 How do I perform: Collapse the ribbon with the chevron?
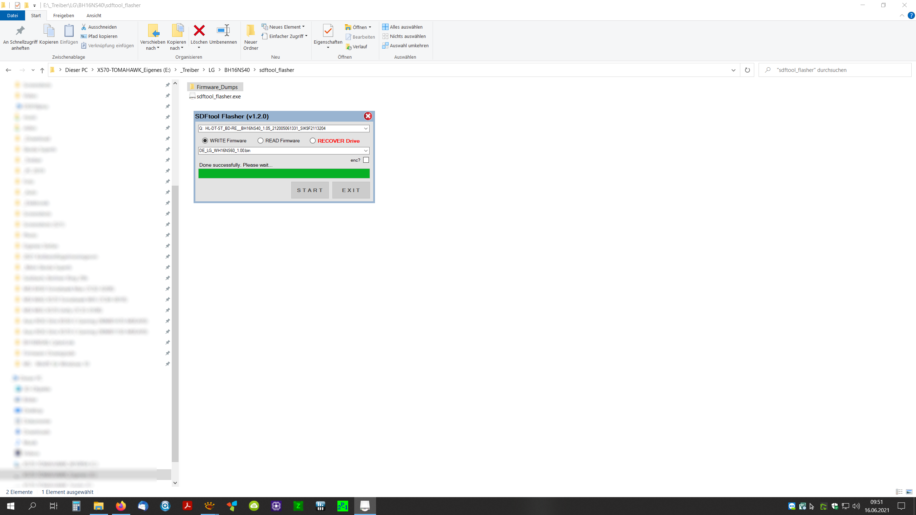[902, 15]
